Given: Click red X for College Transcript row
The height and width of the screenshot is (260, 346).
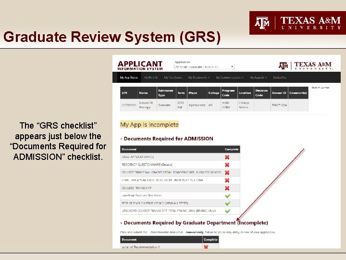Looking at the screenshot, I should (x=227, y=188).
